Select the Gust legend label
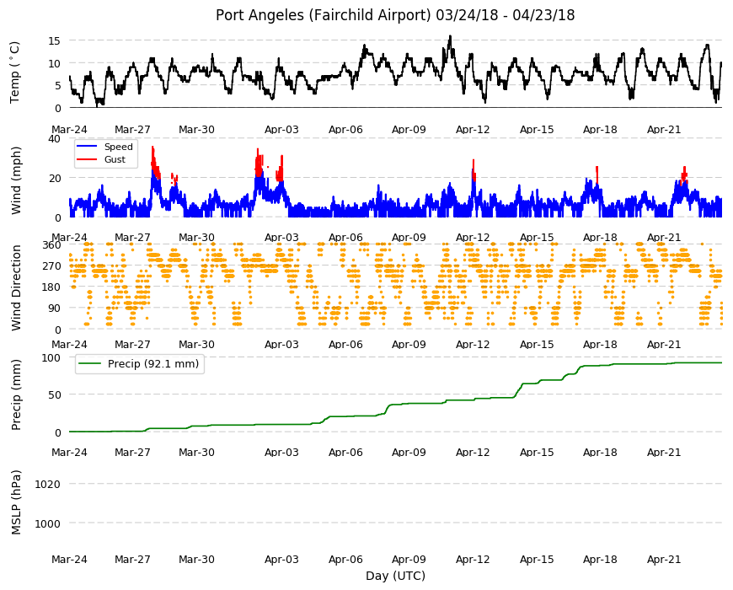The image size is (733, 590). coord(115,159)
